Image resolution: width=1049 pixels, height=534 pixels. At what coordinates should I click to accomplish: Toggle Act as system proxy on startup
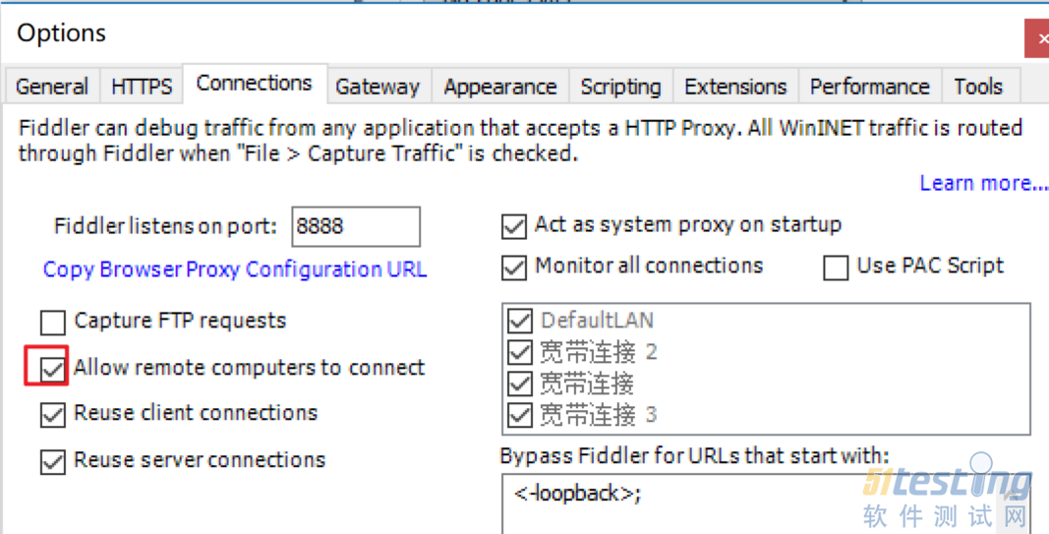[513, 226]
